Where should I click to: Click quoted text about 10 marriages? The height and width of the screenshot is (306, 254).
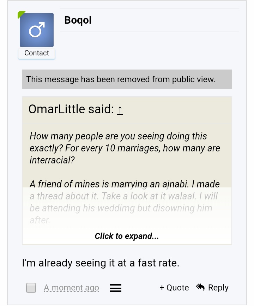click(125, 148)
